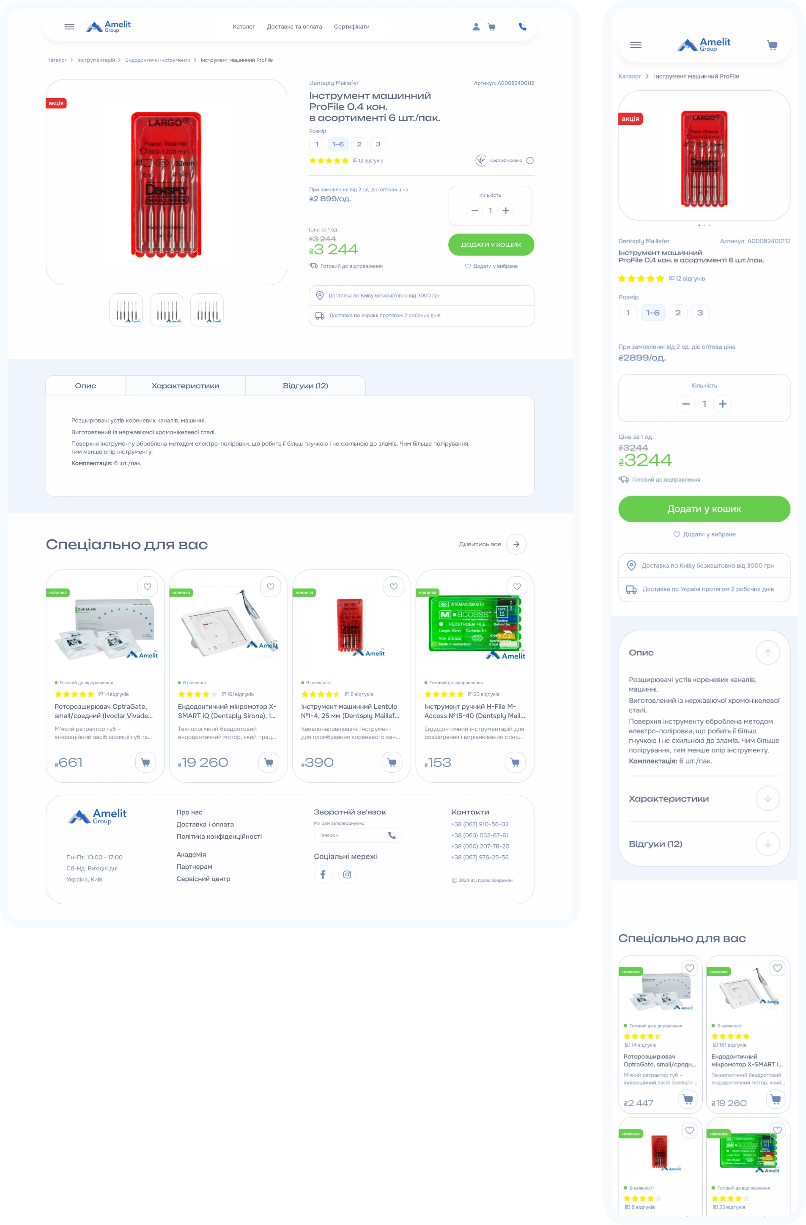The height and width of the screenshot is (1225, 806).
Task: Add ₴19 260 micromotor to cart on desktop
Action: pos(269,762)
